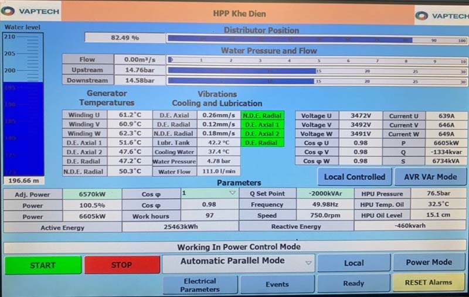Click the green D.E. Axial 1 indicator
Image resolution: width=469 pixels, height=297 pixels.
click(x=261, y=125)
